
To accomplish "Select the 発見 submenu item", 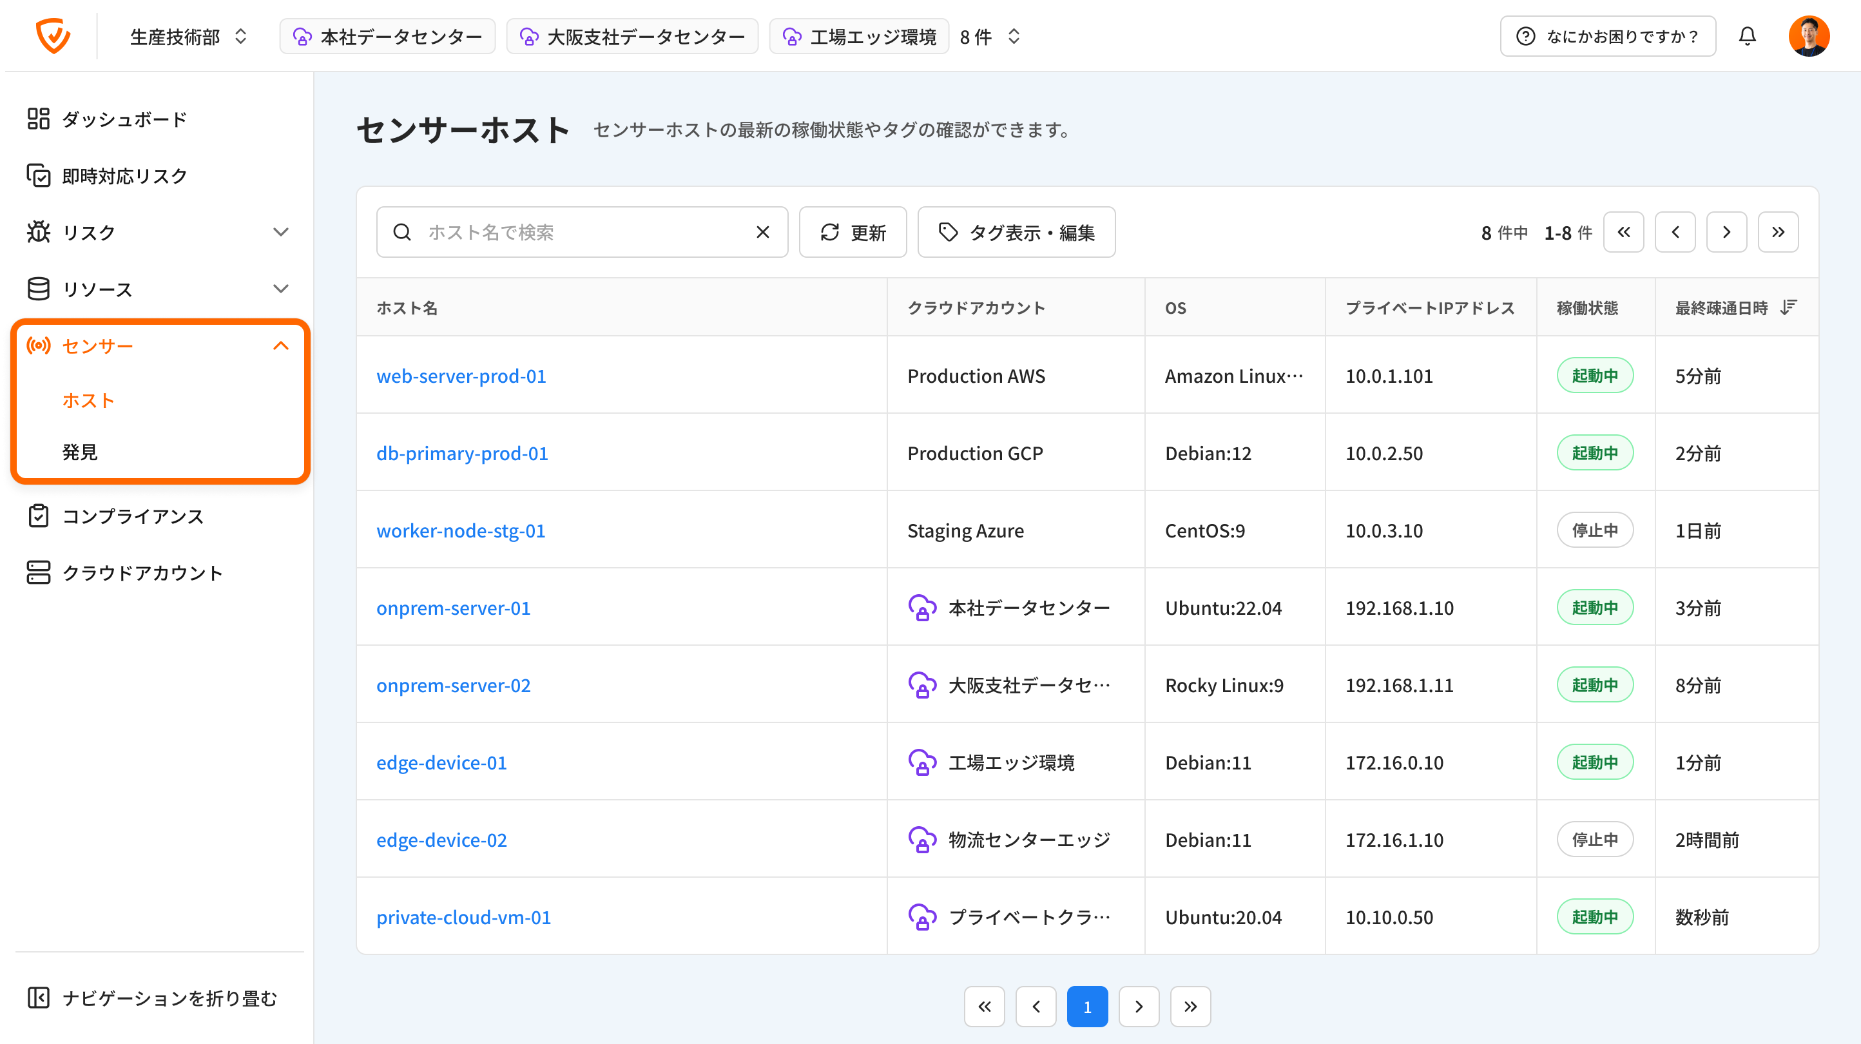I will (79, 452).
